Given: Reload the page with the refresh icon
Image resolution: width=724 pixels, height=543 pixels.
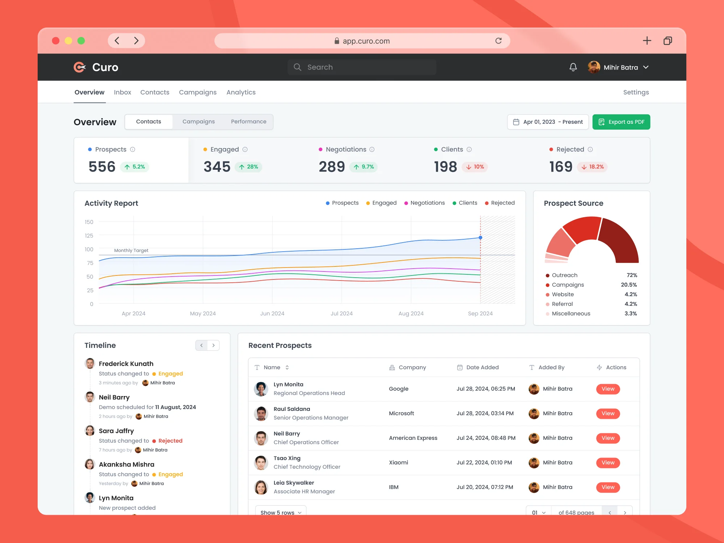Looking at the screenshot, I should point(498,41).
